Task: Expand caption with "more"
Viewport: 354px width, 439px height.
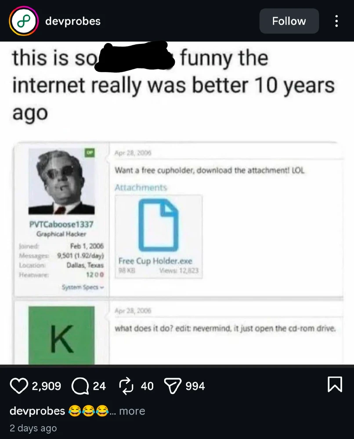Action: [132, 411]
